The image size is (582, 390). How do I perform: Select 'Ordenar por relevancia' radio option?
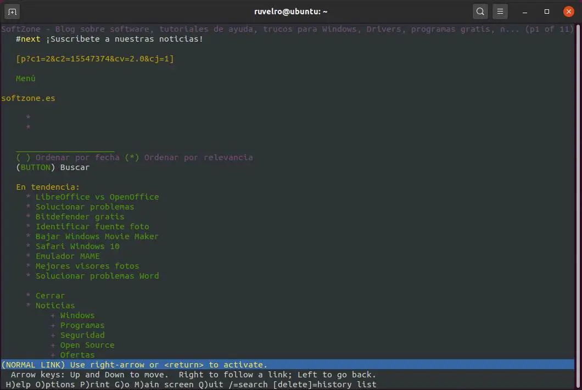tap(132, 157)
